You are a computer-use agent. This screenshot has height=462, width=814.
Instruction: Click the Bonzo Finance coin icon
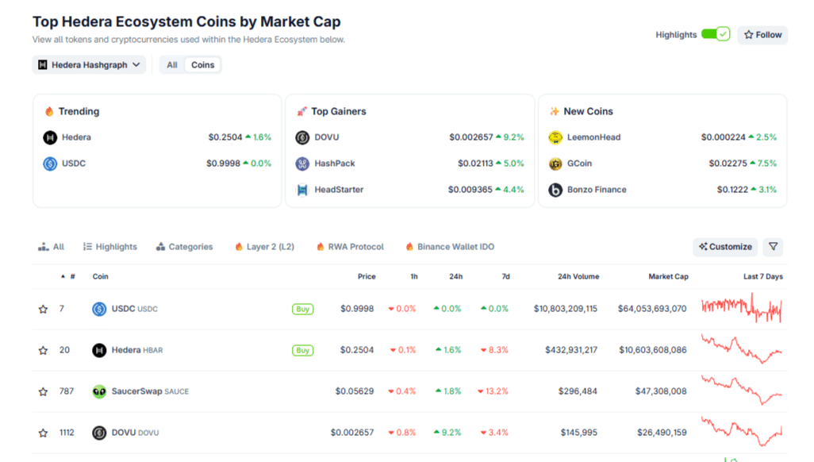tap(555, 190)
